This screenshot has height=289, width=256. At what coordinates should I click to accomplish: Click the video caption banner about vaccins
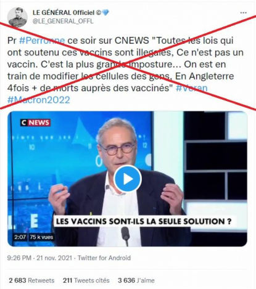(144, 221)
